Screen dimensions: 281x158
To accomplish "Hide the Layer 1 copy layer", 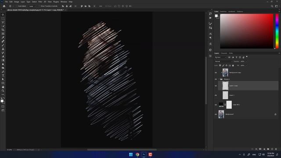I will pyautogui.click(x=216, y=86).
